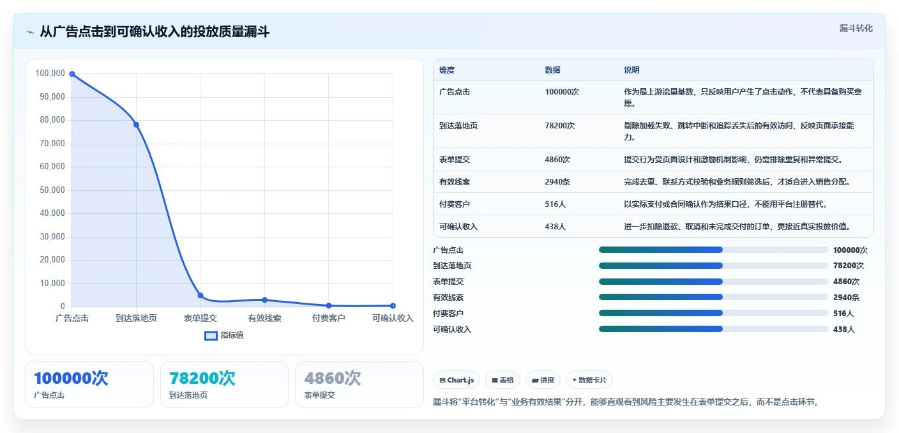This screenshot has width=899, height=433.
Task: Click the 表单提交 x-axis label
Action: pyautogui.click(x=200, y=318)
